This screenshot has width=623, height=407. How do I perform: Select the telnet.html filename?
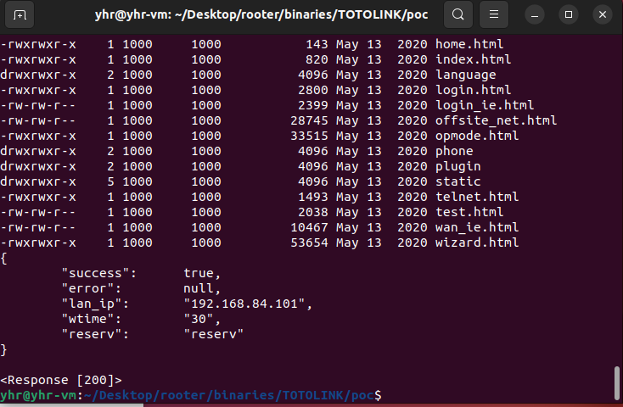(x=477, y=197)
